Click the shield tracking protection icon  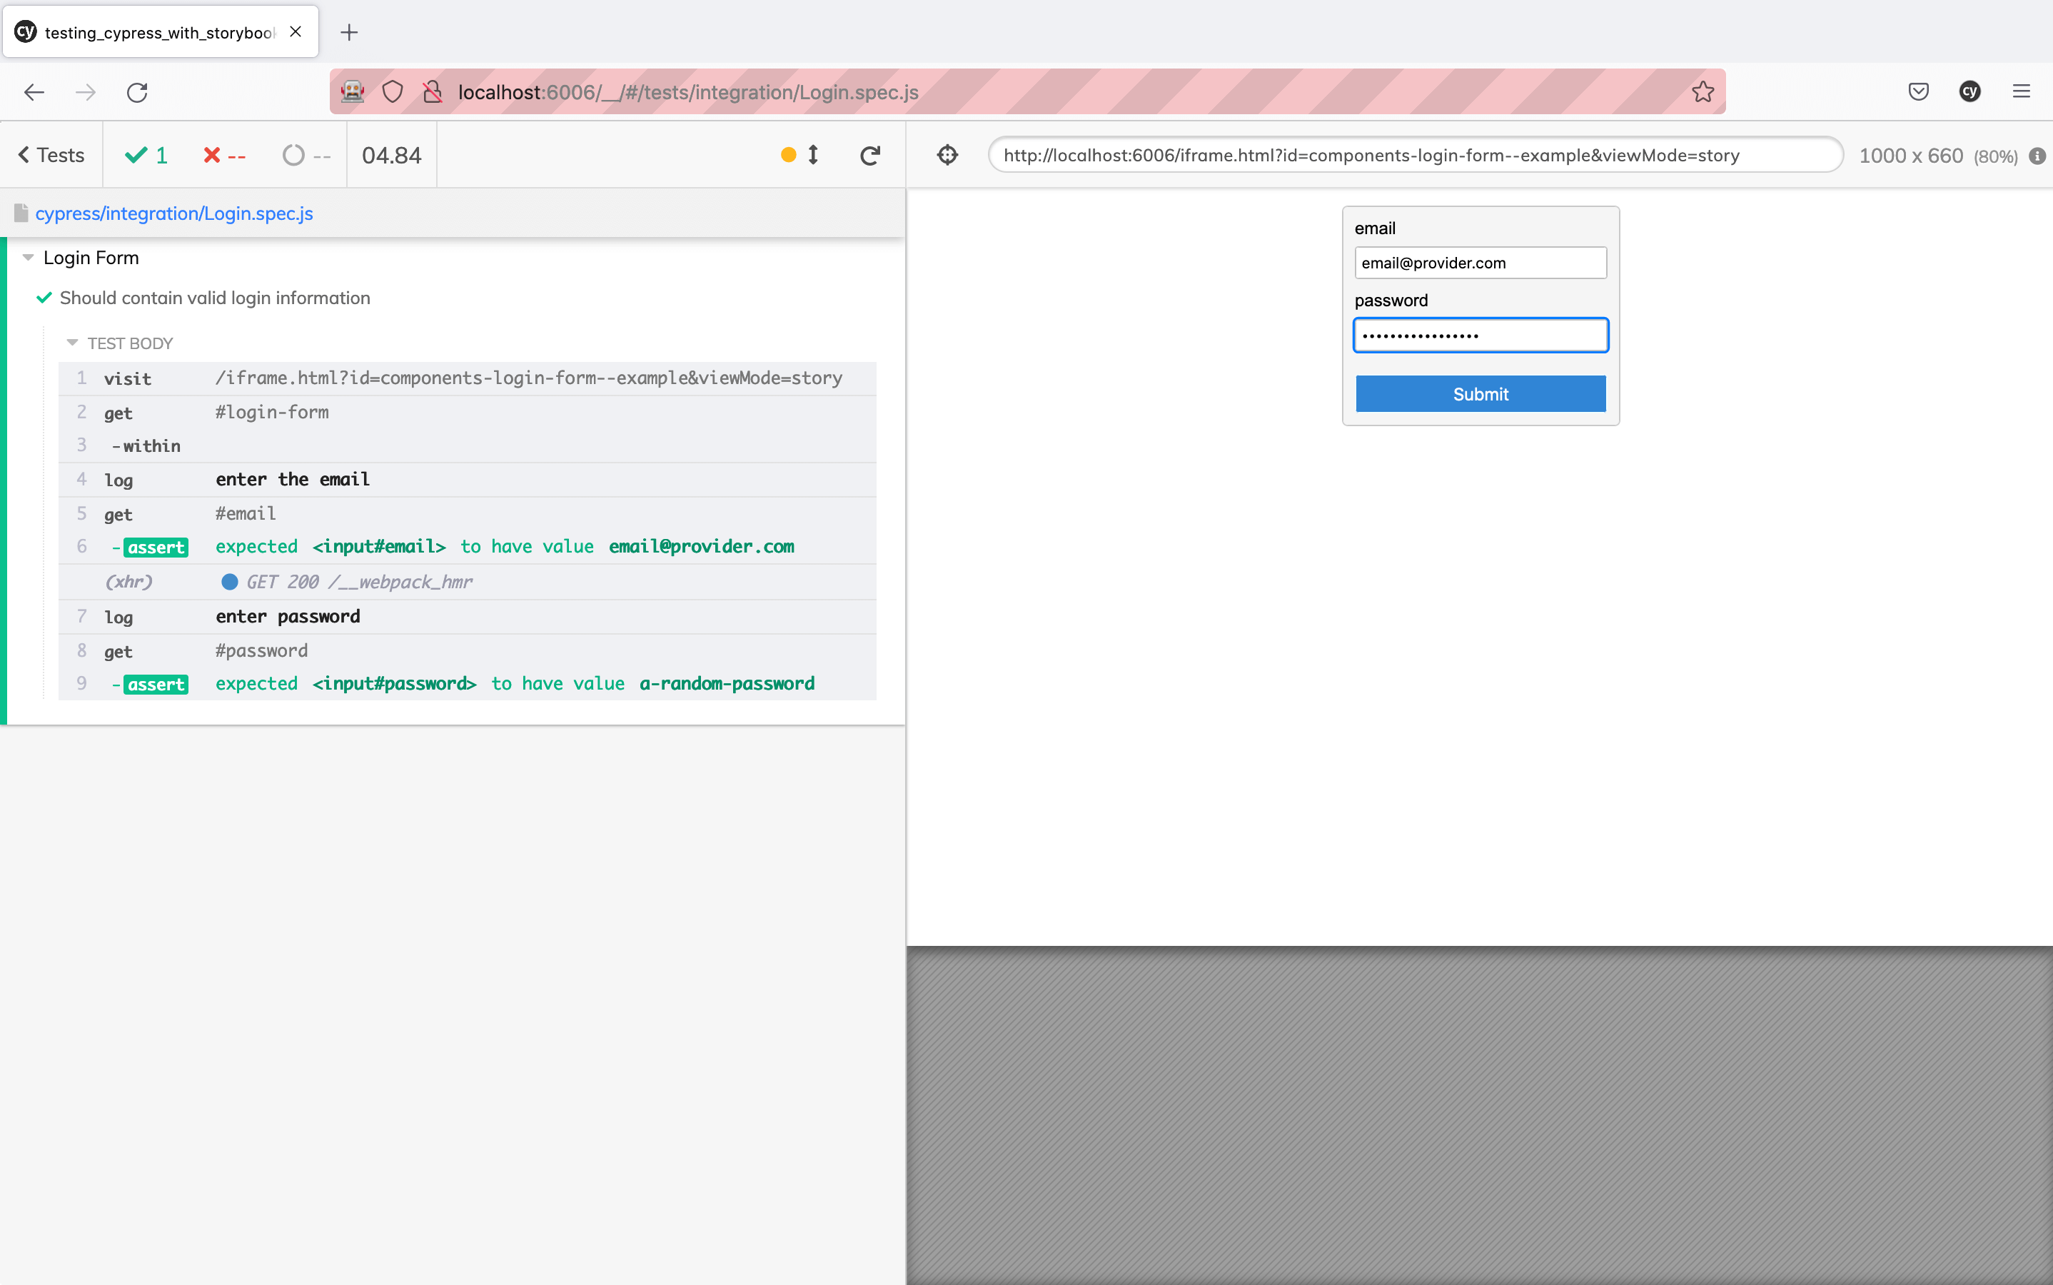tap(393, 92)
